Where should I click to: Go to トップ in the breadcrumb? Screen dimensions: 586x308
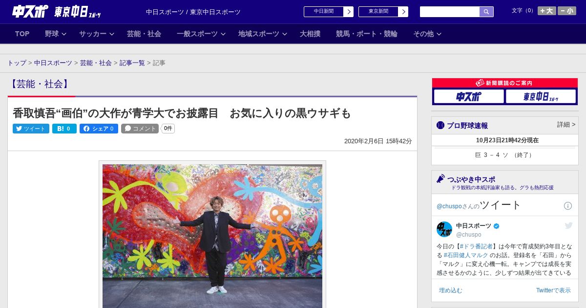coord(17,63)
